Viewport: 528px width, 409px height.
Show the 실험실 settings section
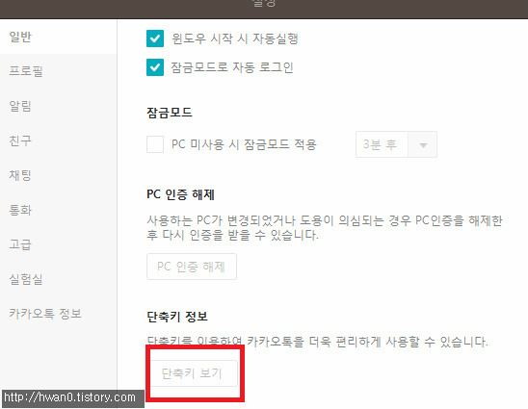point(26,279)
